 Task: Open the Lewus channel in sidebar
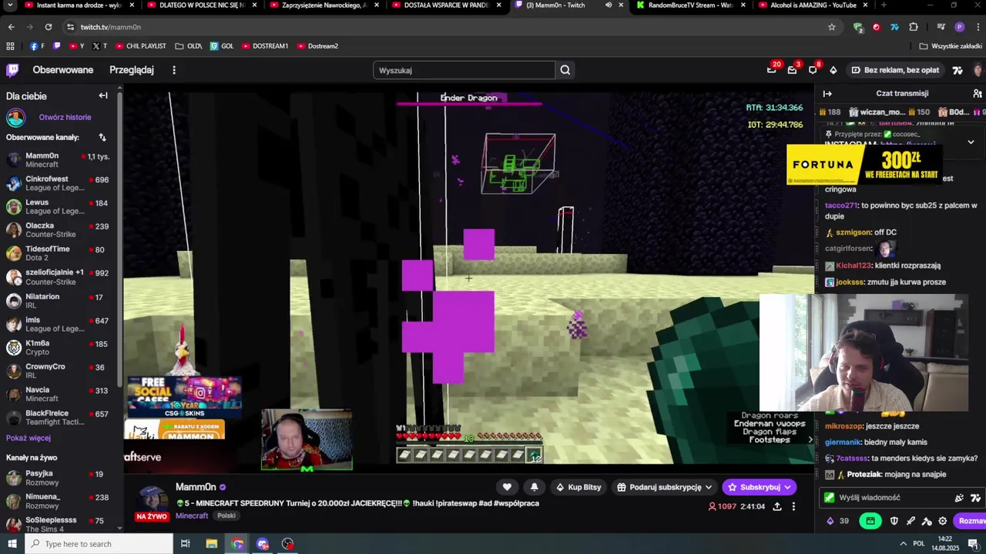point(60,206)
